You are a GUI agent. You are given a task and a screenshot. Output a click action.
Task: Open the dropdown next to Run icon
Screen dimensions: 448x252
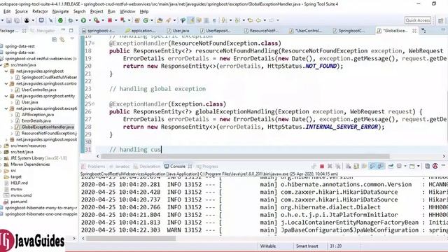point(90,20)
